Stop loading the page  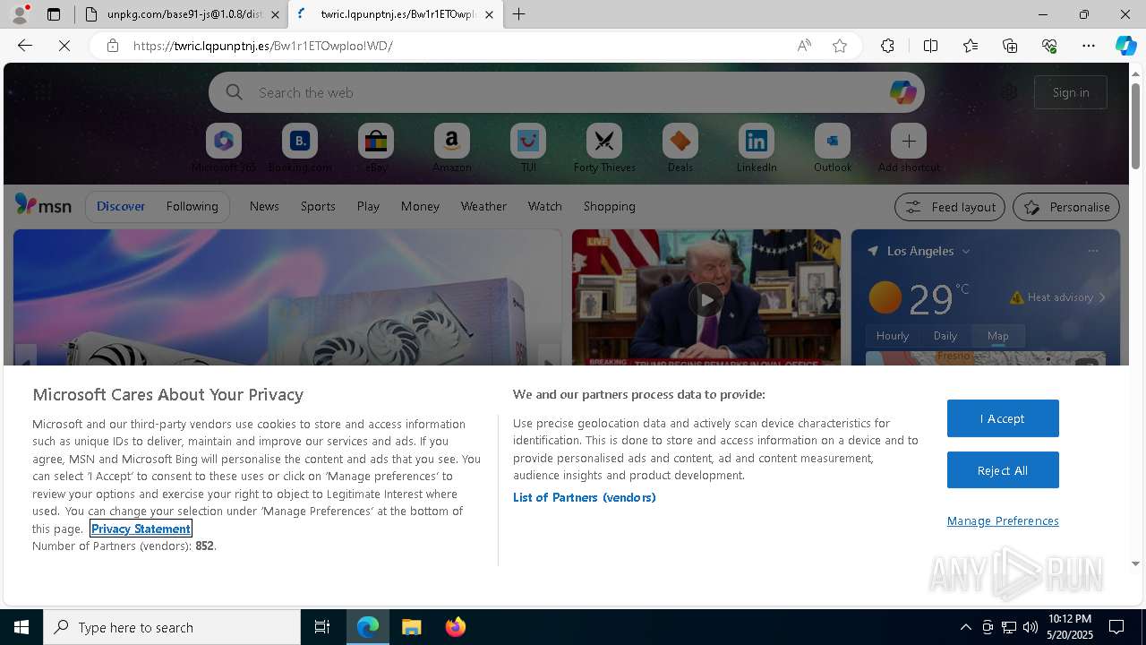point(64,46)
